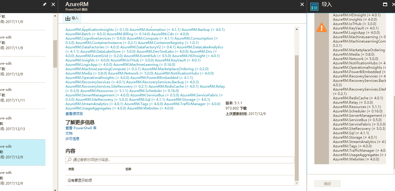Click 没有要显示的项 empty row text

coord(80,181)
